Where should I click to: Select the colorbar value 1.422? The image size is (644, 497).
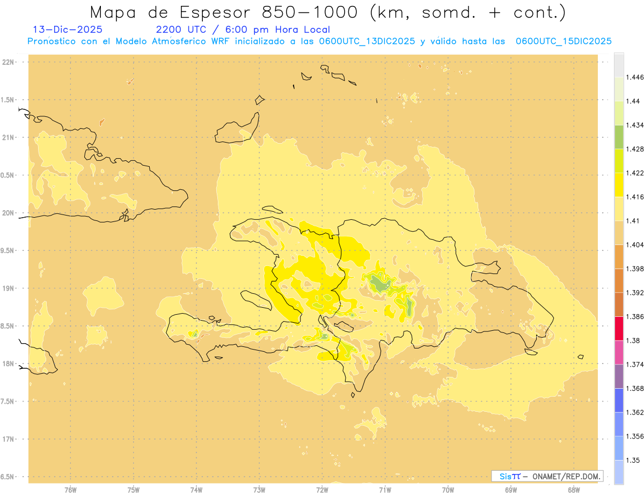pos(634,173)
